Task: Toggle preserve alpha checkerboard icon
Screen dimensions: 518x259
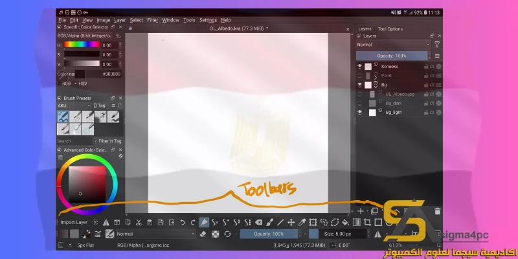Action: tap(216, 234)
